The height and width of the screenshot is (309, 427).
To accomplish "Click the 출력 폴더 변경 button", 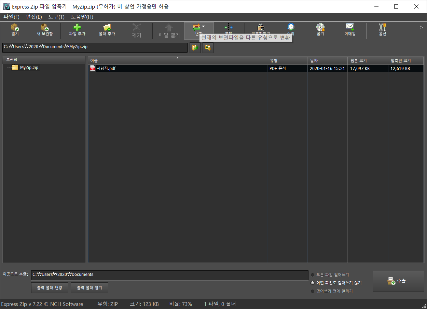I will tap(50, 288).
